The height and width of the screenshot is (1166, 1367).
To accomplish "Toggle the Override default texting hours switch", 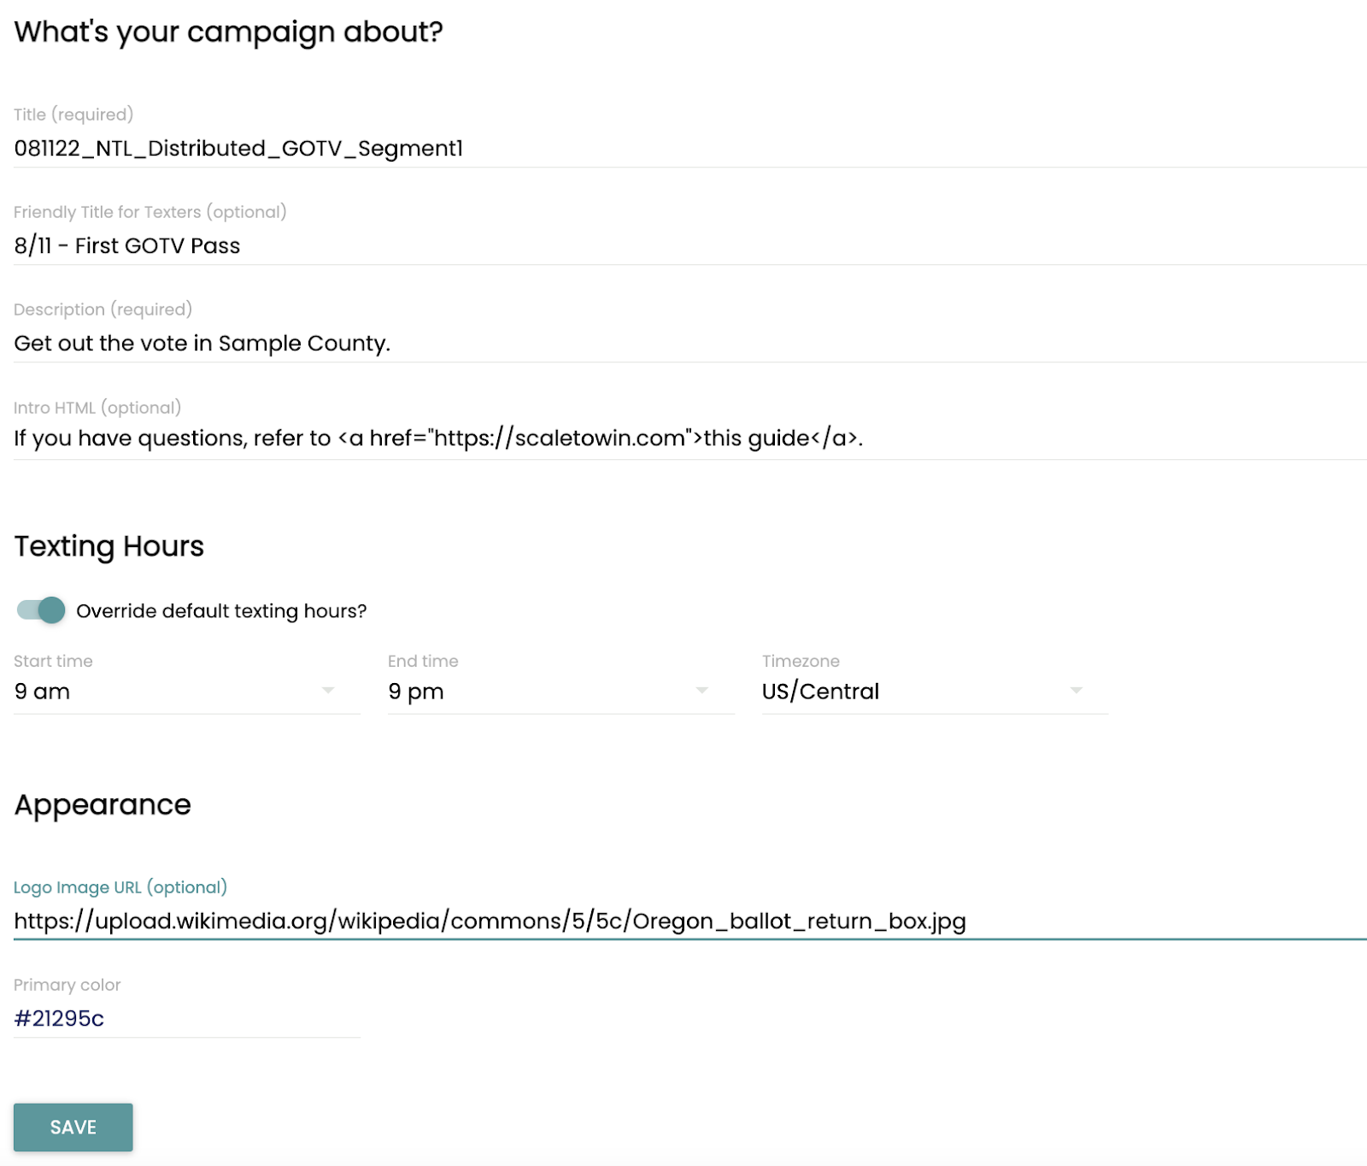I will pos(41,610).
